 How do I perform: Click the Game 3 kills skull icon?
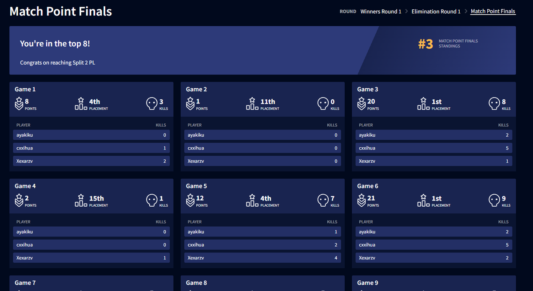494,104
